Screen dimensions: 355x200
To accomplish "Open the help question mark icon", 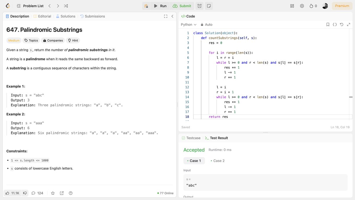I will tap(70, 193).
